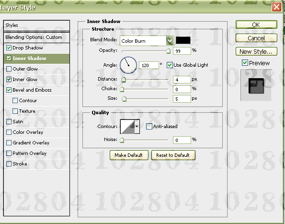Click the Angle dial control
Screen dimensions: 285x224
tap(128, 65)
